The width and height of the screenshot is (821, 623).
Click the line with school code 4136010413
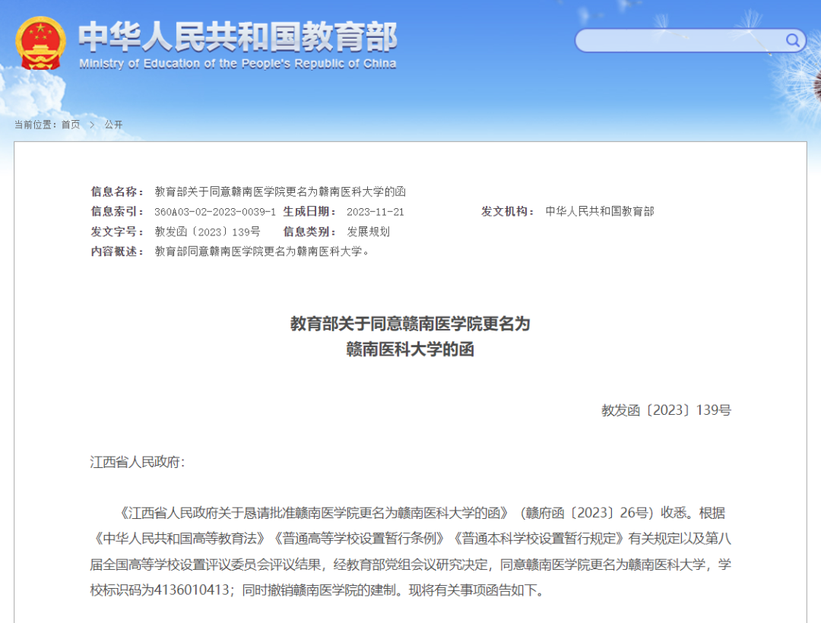[x=319, y=590]
